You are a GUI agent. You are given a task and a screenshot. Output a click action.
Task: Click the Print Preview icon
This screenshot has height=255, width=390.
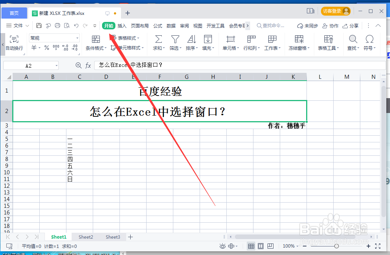(67, 25)
